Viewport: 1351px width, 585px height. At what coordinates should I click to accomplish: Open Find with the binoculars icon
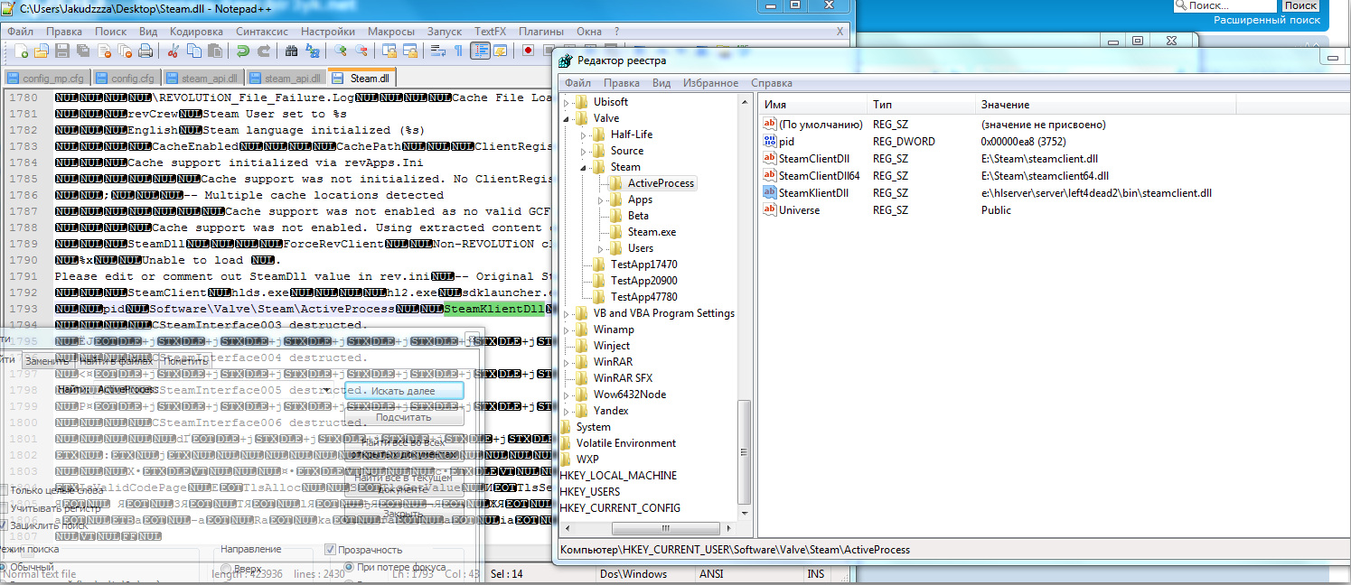[x=291, y=51]
